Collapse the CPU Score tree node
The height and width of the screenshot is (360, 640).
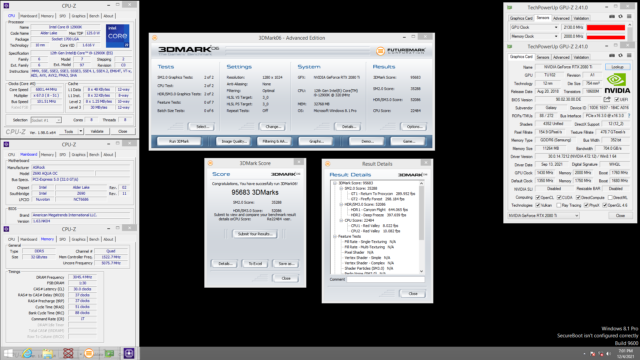[x=341, y=220]
